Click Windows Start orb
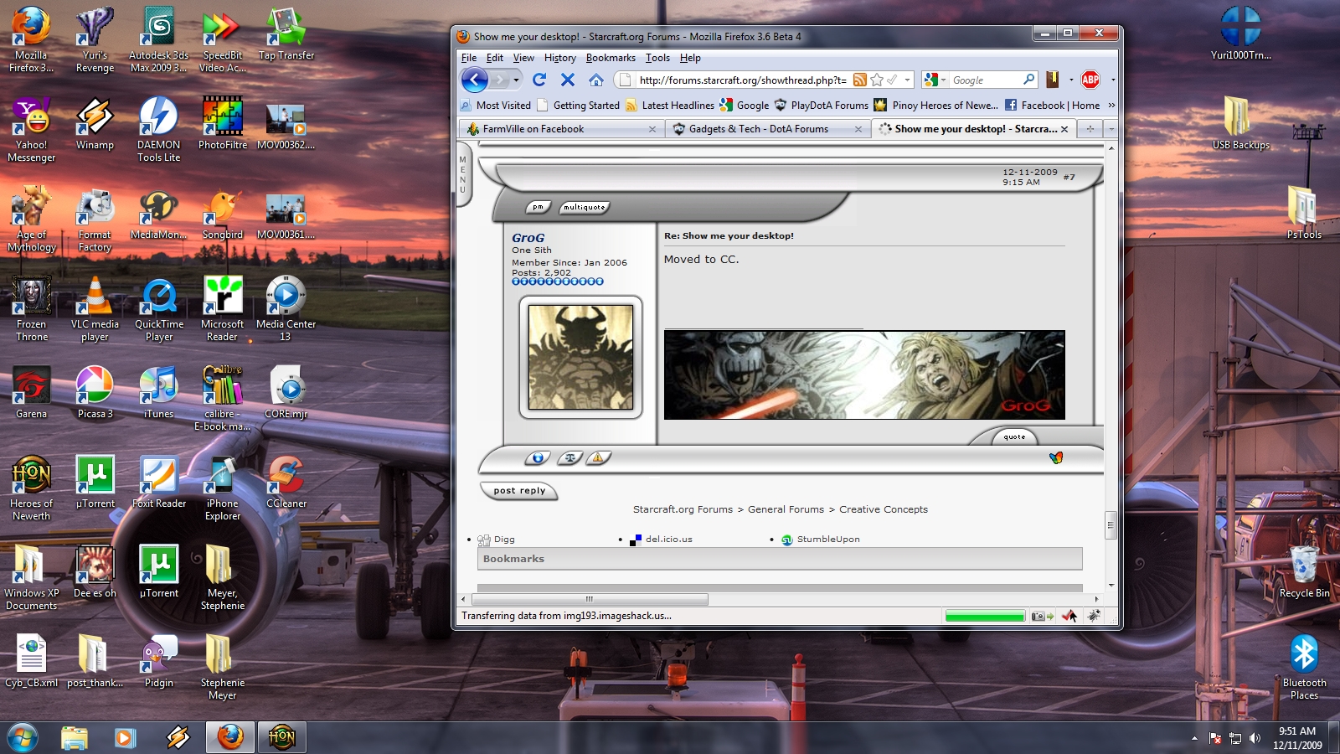Viewport: 1340px width, 754px height. 23,737
